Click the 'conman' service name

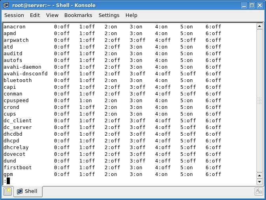click(x=13, y=94)
